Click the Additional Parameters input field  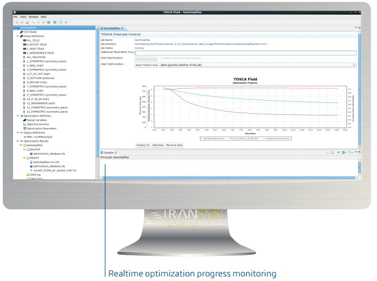point(245,53)
